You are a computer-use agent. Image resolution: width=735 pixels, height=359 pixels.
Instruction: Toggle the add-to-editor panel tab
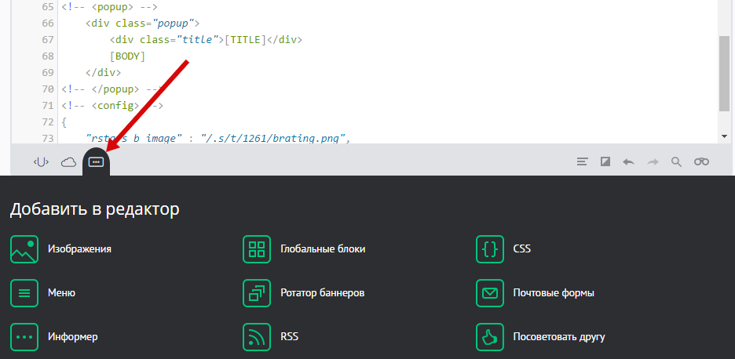(x=96, y=162)
